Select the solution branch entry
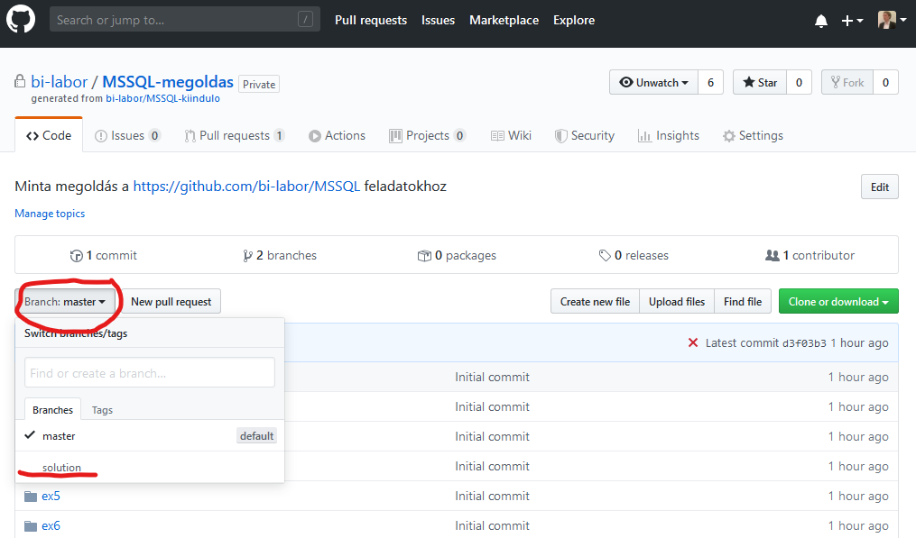This screenshot has width=916, height=538. [150, 467]
